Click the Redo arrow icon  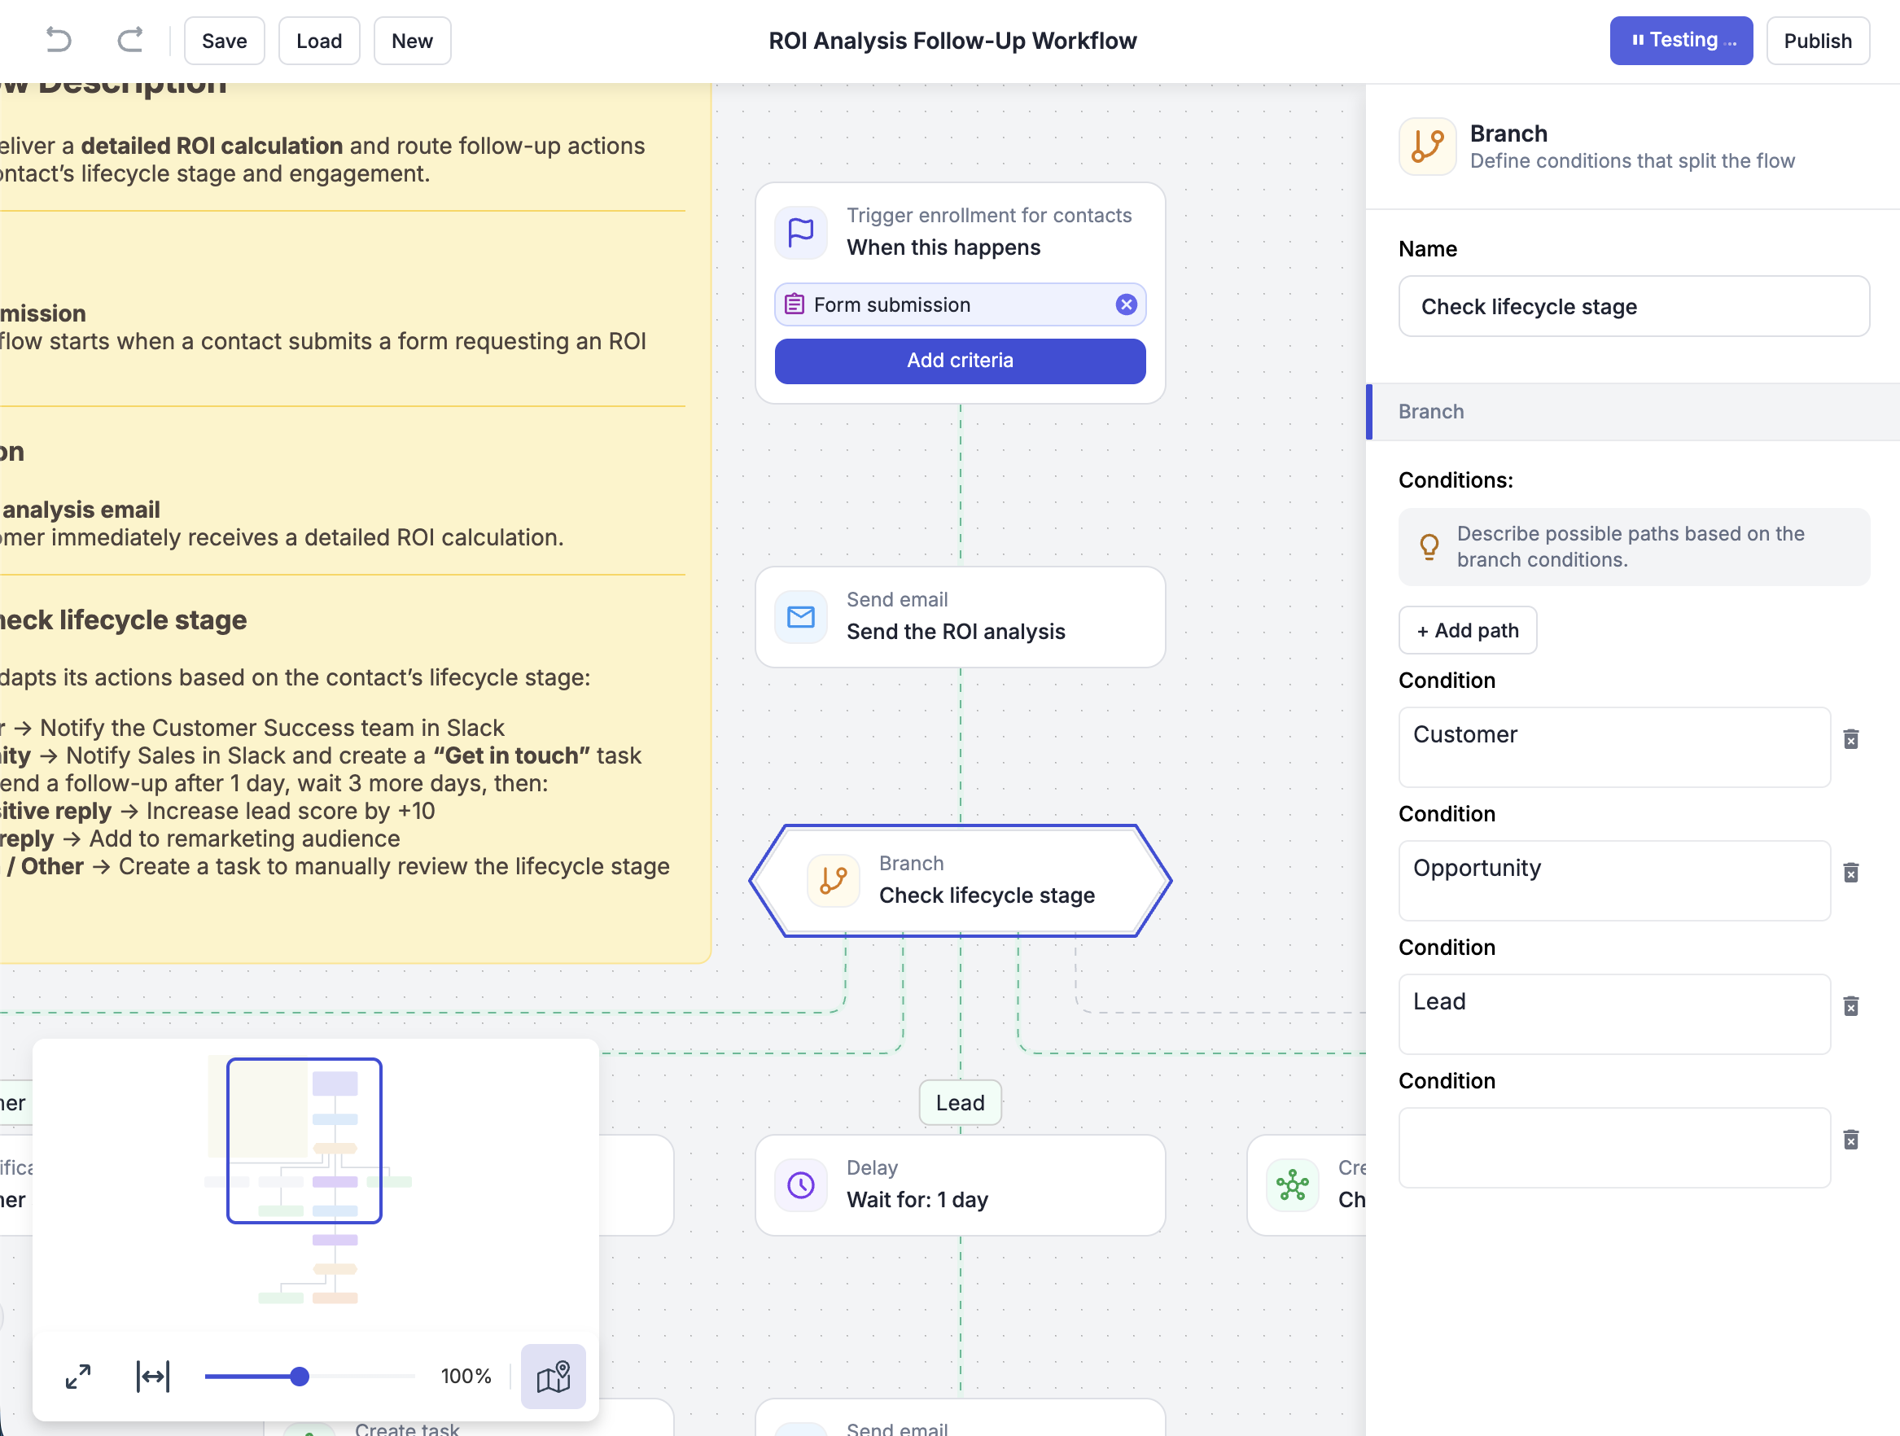tap(129, 41)
